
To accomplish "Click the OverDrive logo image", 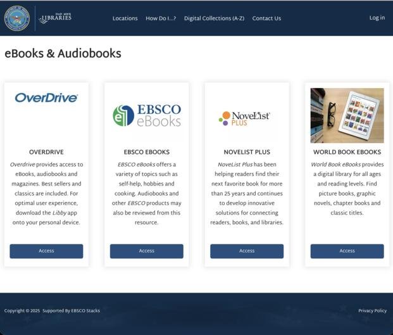I will click(x=46, y=98).
